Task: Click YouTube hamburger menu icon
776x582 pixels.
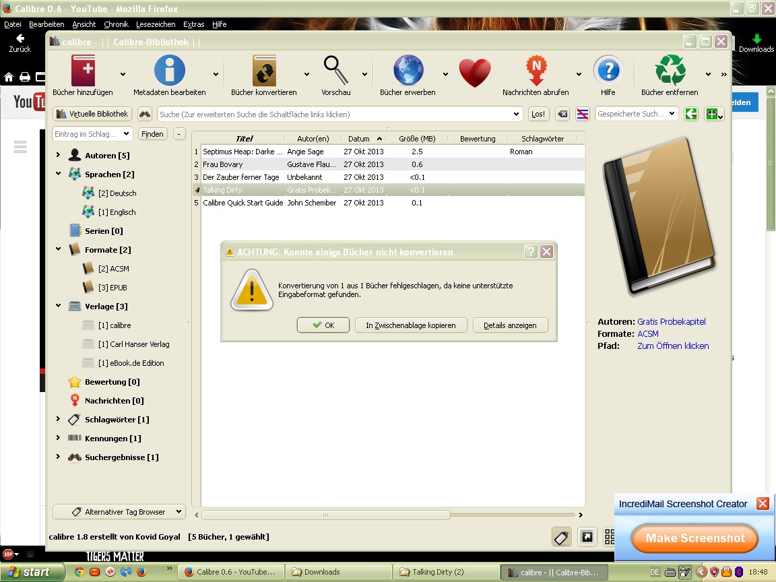Action: [20, 146]
